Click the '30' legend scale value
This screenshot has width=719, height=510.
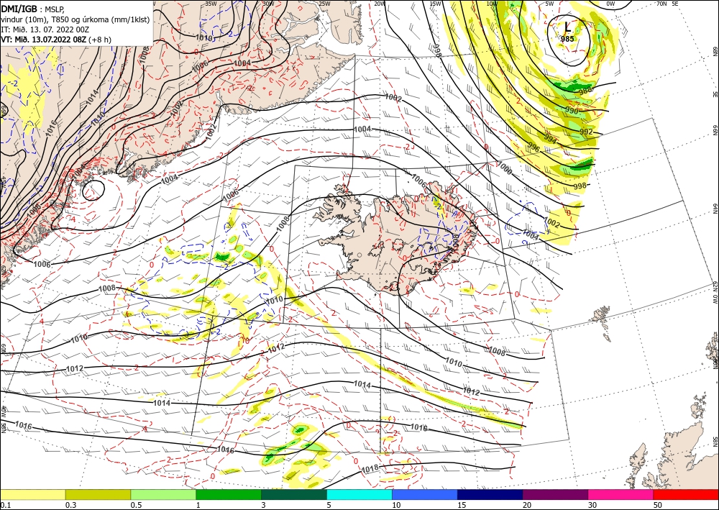coord(593,505)
